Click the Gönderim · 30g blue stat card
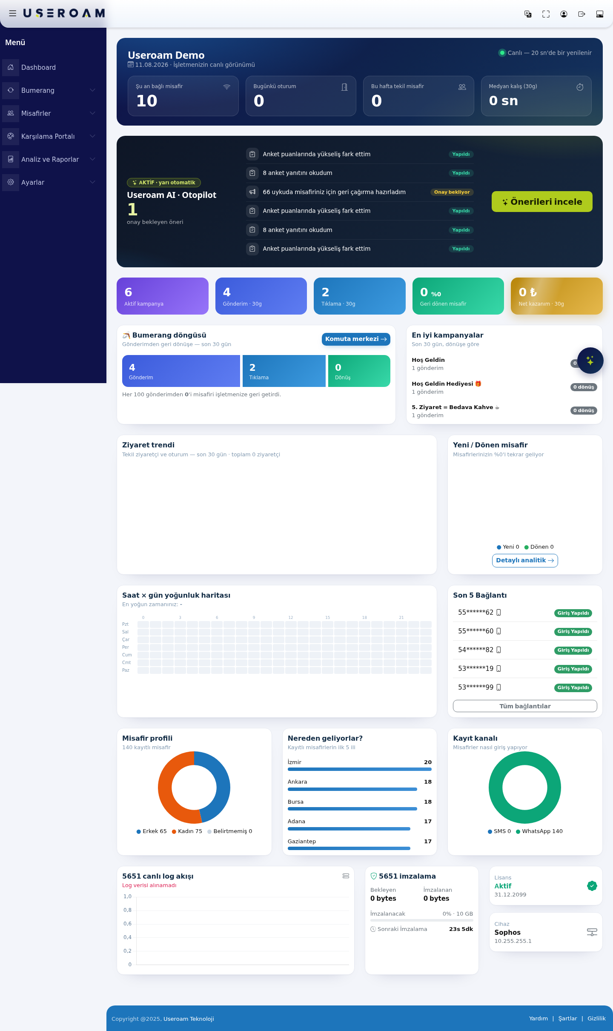613x1031 pixels. [261, 296]
